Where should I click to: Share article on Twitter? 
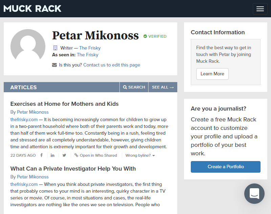tap(64, 155)
